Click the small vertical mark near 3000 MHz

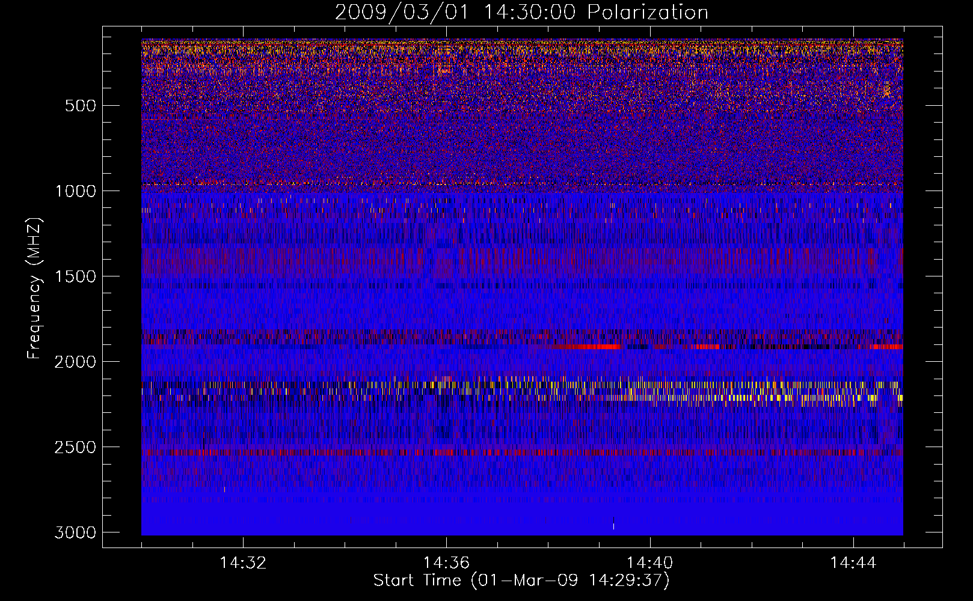[x=613, y=523]
